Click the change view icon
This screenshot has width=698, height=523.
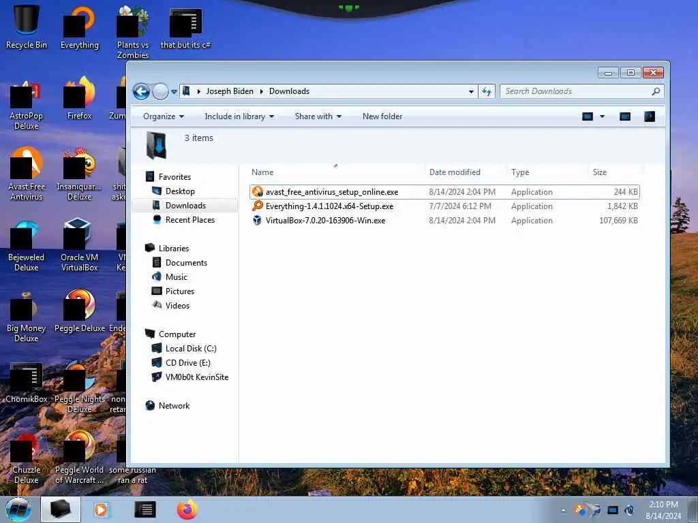(x=588, y=116)
